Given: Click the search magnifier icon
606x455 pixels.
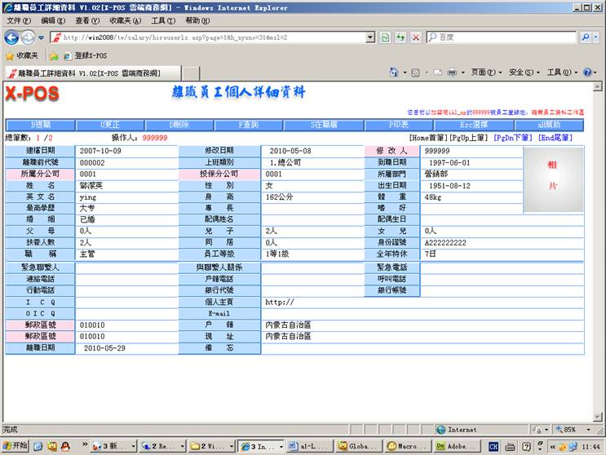Looking at the screenshot, I should (586, 38).
